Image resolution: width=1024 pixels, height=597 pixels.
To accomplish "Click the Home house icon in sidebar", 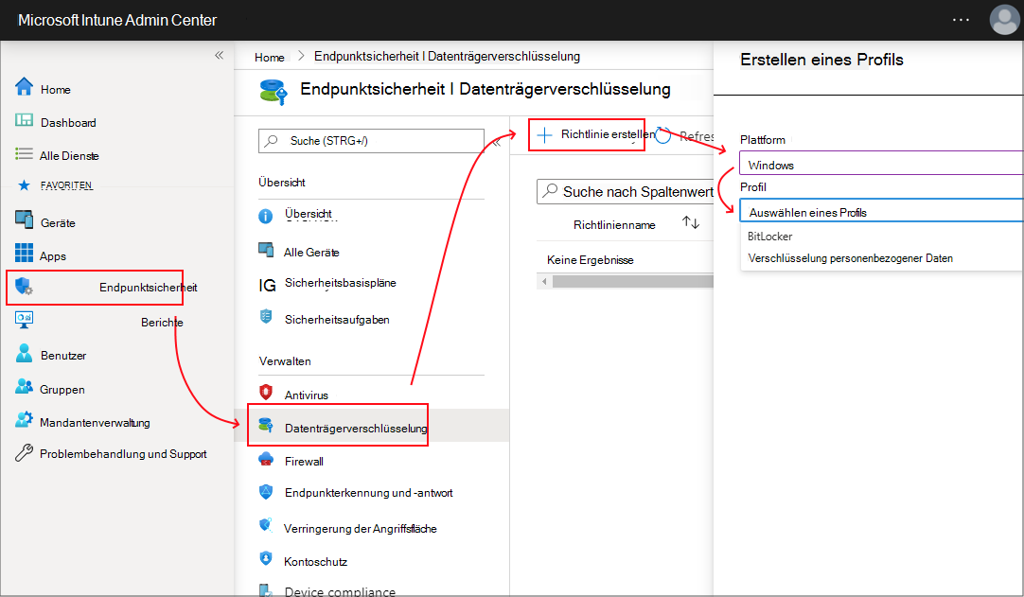I will coord(25,88).
